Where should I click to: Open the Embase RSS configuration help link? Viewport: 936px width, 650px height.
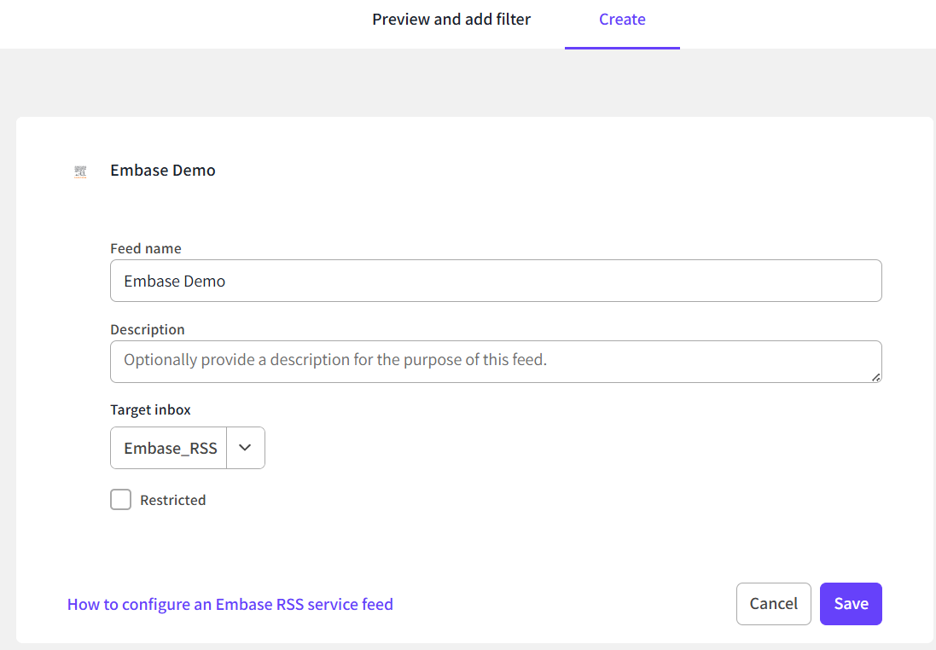pyautogui.click(x=230, y=604)
